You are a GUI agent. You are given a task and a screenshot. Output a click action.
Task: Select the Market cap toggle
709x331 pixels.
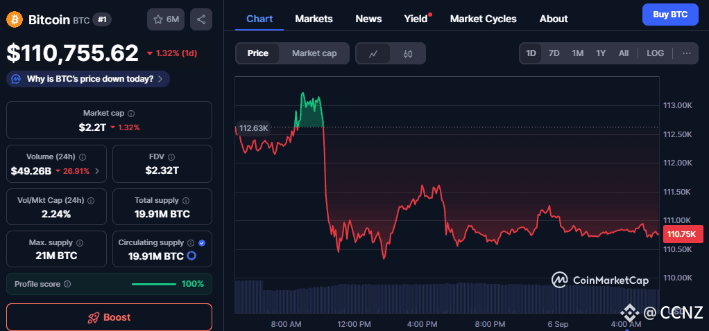314,53
